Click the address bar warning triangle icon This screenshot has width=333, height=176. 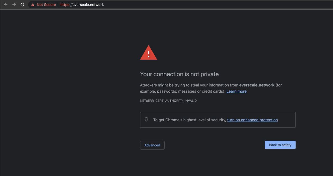[x=33, y=5]
